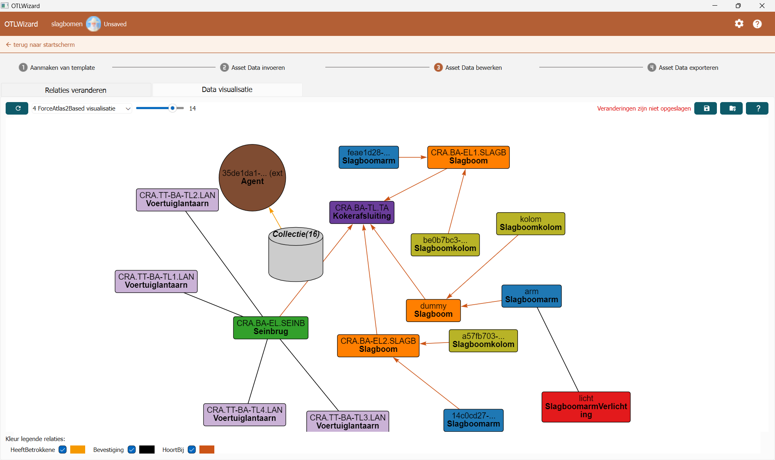The height and width of the screenshot is (460, 775).
Task: Switch to the Relaties veranderen tab
Action: 75,90
